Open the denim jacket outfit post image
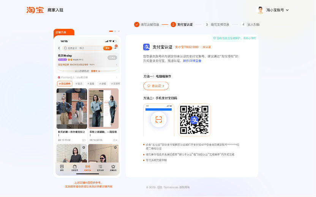The height and width of the screenshot is (197, 316). coord(72,109)
